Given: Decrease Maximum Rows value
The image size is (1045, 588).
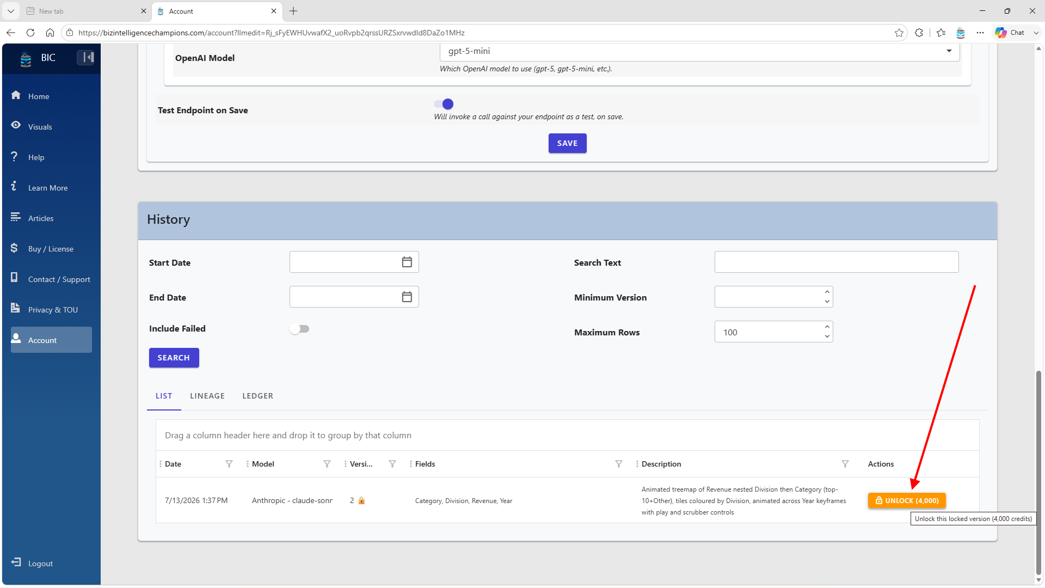Looking at the screenshot, I should click(x=827, y=336).
